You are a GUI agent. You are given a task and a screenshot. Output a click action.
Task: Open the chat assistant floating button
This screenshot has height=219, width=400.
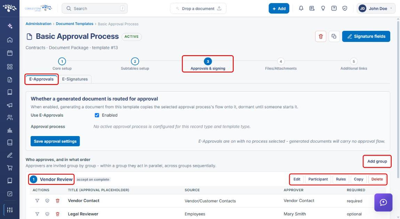(383, 202)
